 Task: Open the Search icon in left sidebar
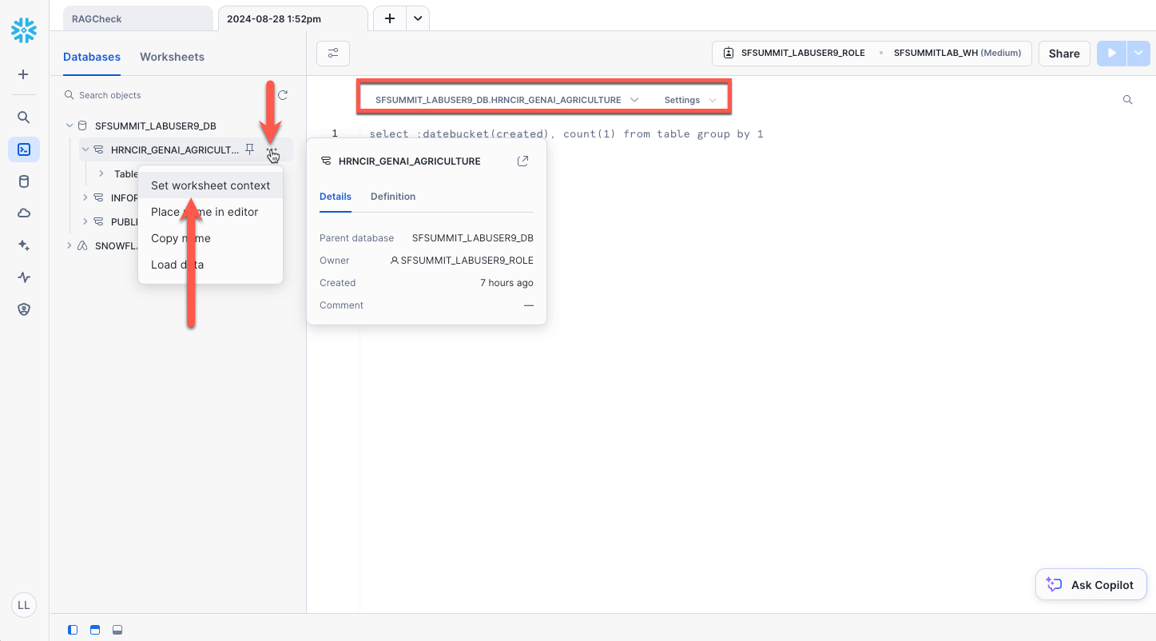(x=24, y=117)
